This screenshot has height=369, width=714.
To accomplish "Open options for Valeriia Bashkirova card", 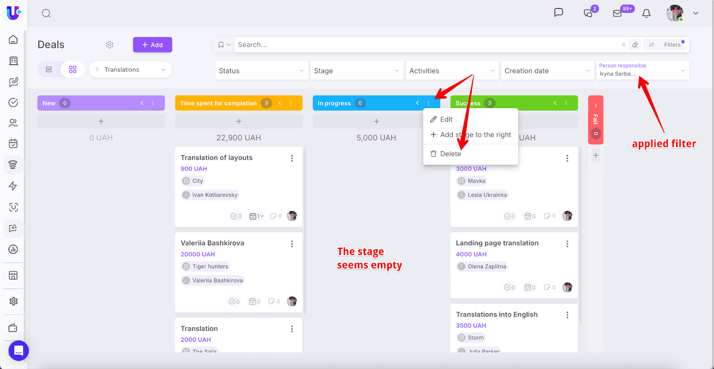I will [x=292, y=244].
